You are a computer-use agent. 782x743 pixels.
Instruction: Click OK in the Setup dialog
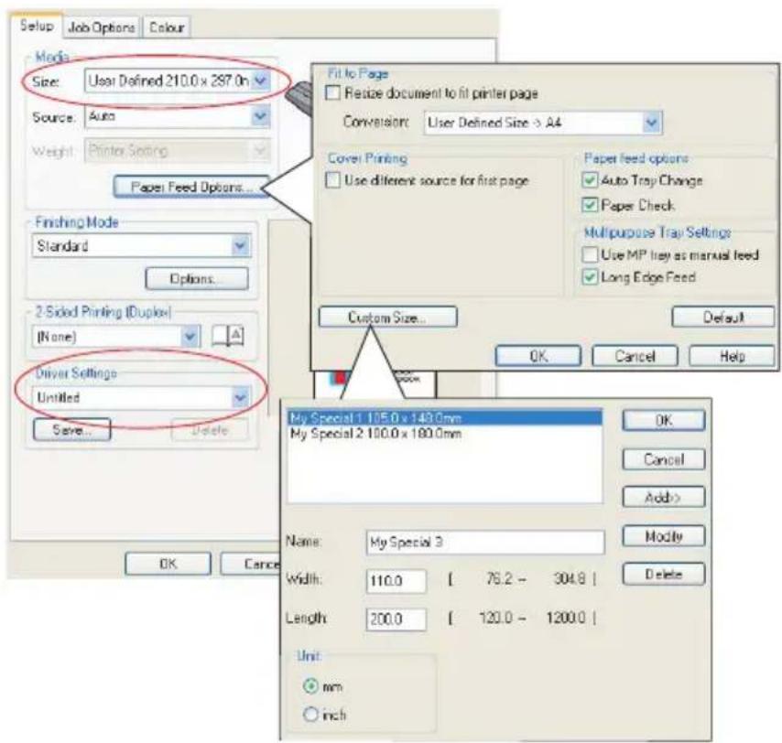click(x=168, y=564)
